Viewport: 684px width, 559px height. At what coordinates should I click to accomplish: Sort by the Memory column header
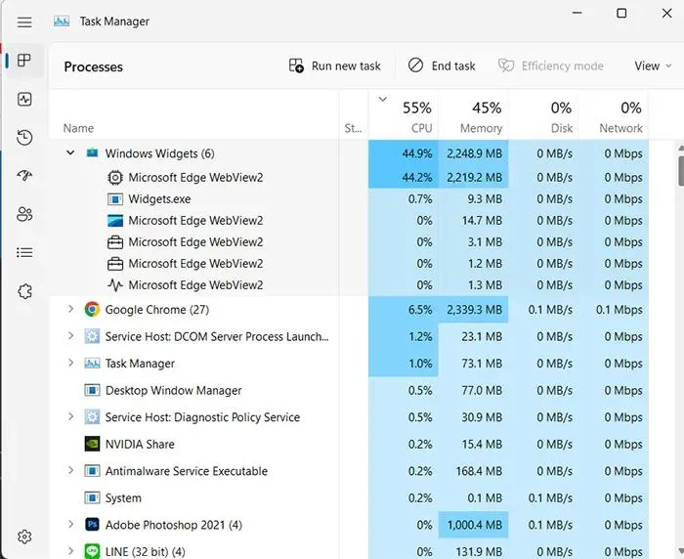click(x=474, y=115)
